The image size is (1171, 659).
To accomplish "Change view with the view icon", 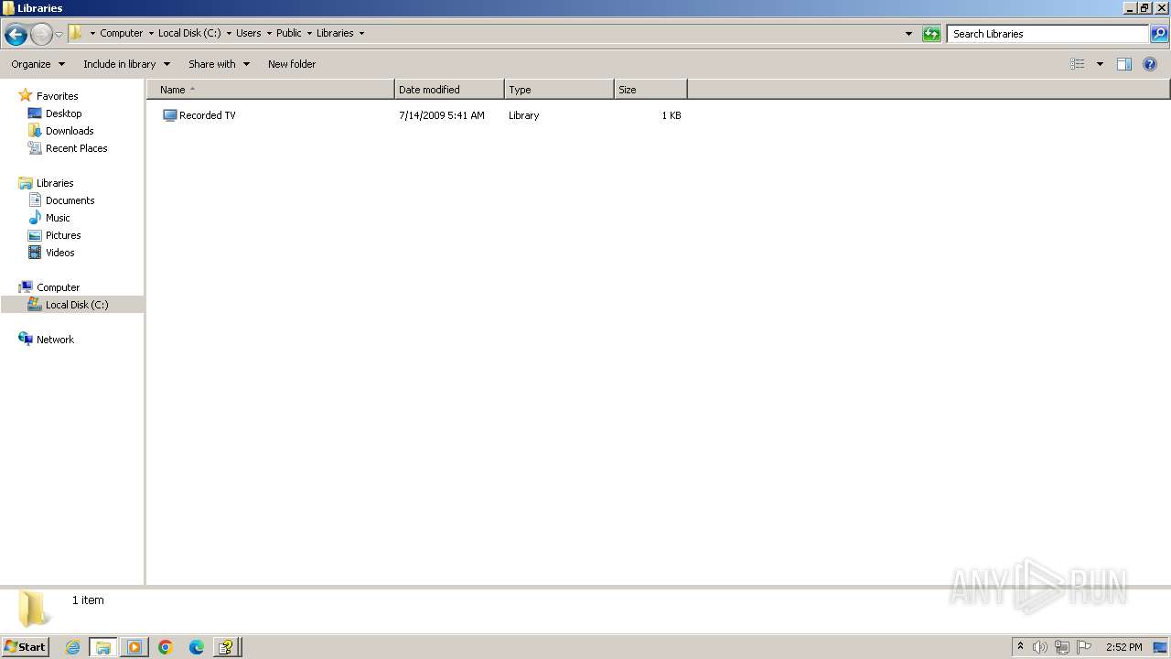I will tap(1078, 64).
